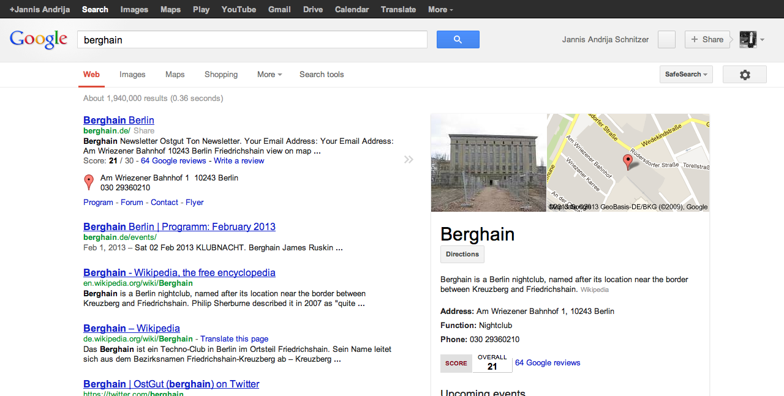Open the map thumbnail in knowledge panel

(628, 163)
